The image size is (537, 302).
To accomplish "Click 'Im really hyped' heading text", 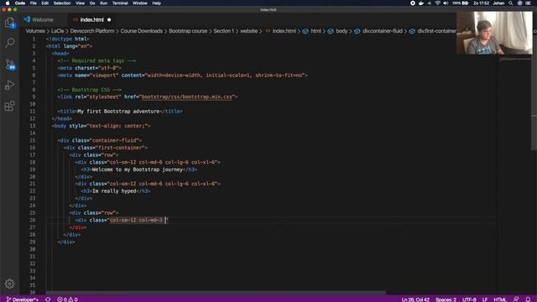I will pyautogui.click(x=114, y=191).
